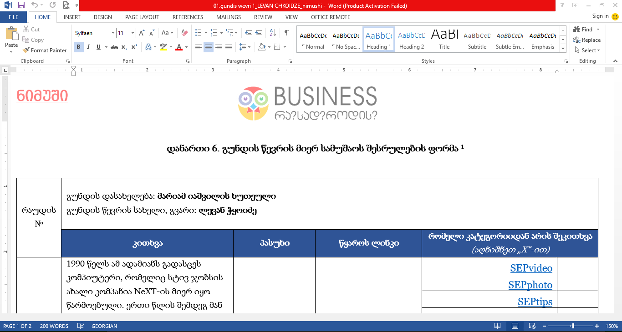Image resolution: width=622 pixels, height=332 pixels.
Task: Toggle Italic formatting
Action: pos(88,47)
